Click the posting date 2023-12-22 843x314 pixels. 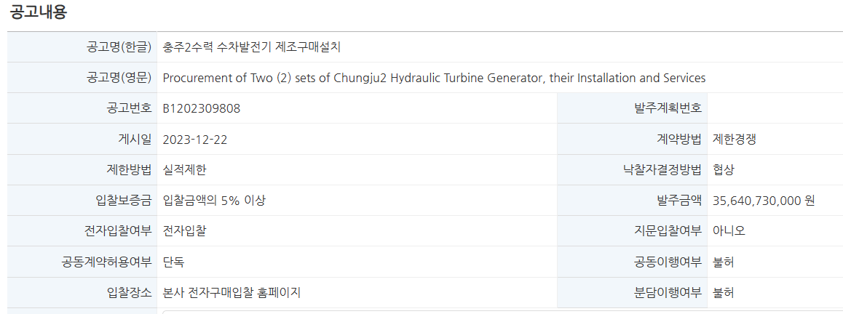point(195,140)
